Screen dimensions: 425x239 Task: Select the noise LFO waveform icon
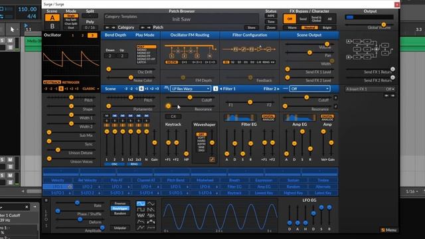tap(140, 216)
